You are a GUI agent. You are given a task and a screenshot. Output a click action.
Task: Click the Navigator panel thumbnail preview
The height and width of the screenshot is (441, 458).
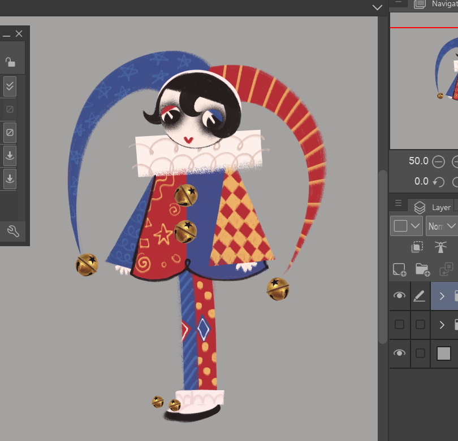[424, 81]
